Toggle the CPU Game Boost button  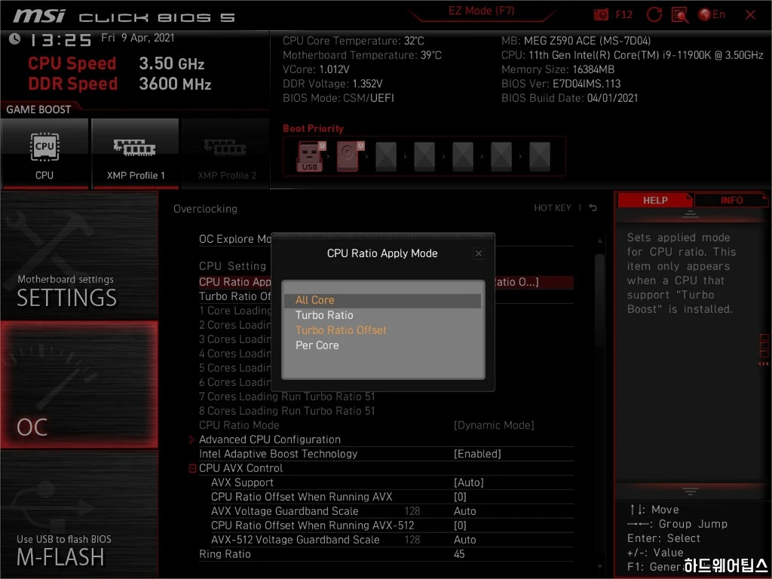coord(44,153)
